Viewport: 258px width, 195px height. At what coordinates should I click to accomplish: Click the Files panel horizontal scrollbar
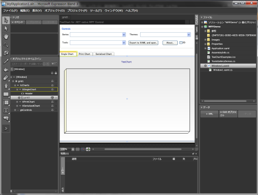[225, 101]
